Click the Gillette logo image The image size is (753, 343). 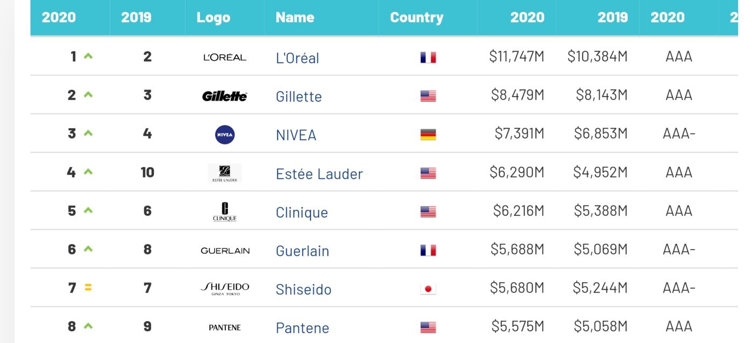[x=225, y=96]
